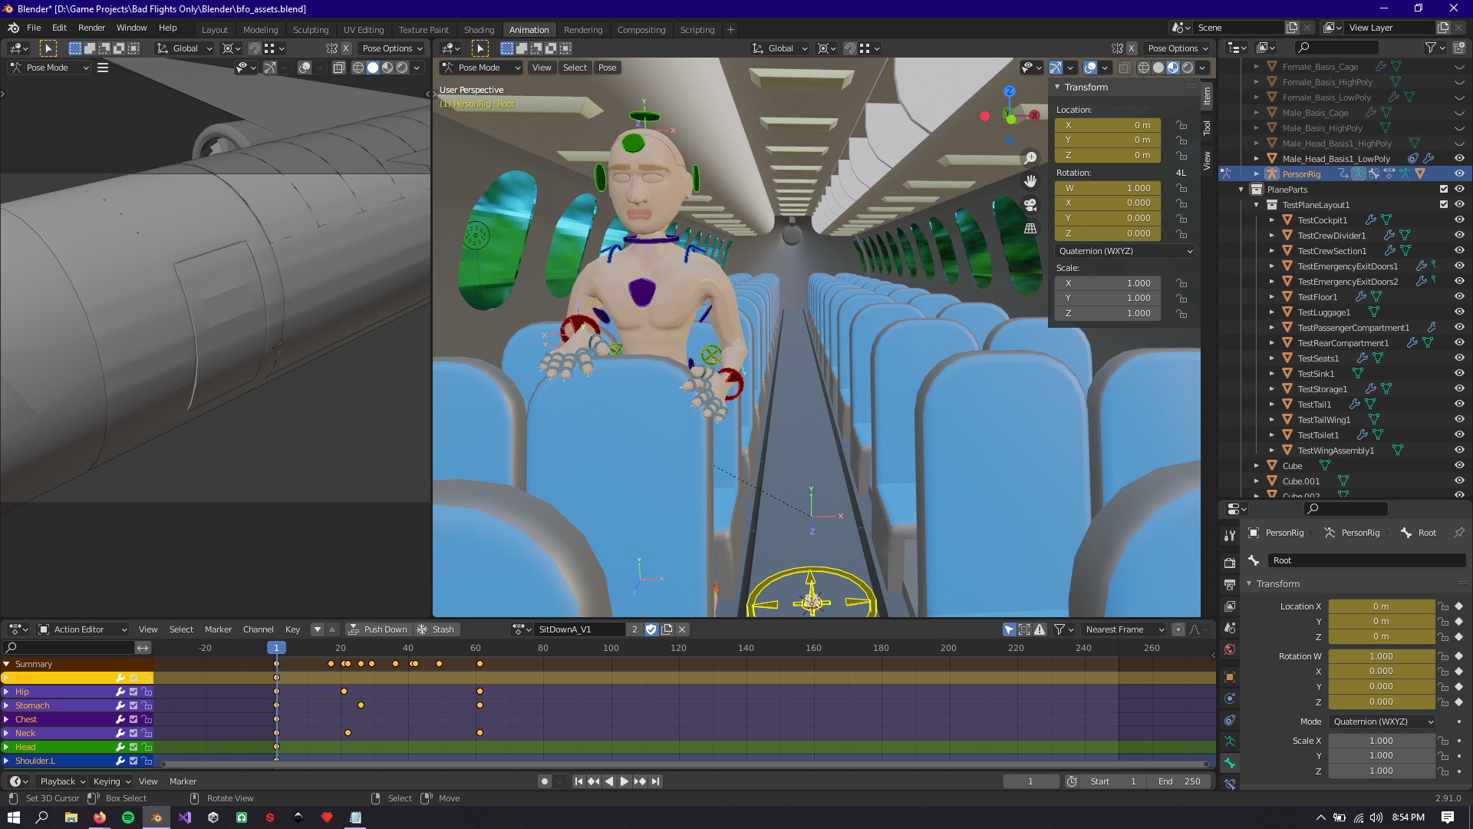Uncheck PlaneParts collection checkbox
Image resolution: width=1473 pixels, height=829 pixels.
[x=1444, y=190]
